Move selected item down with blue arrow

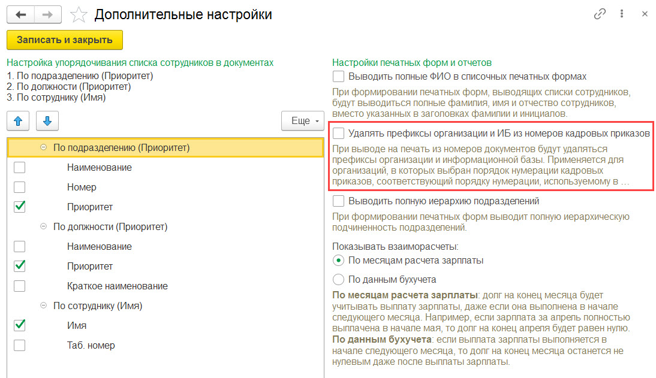point(47,121)
